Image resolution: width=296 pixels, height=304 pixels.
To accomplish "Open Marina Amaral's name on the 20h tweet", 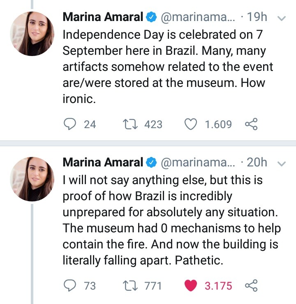I will [103, 163].
